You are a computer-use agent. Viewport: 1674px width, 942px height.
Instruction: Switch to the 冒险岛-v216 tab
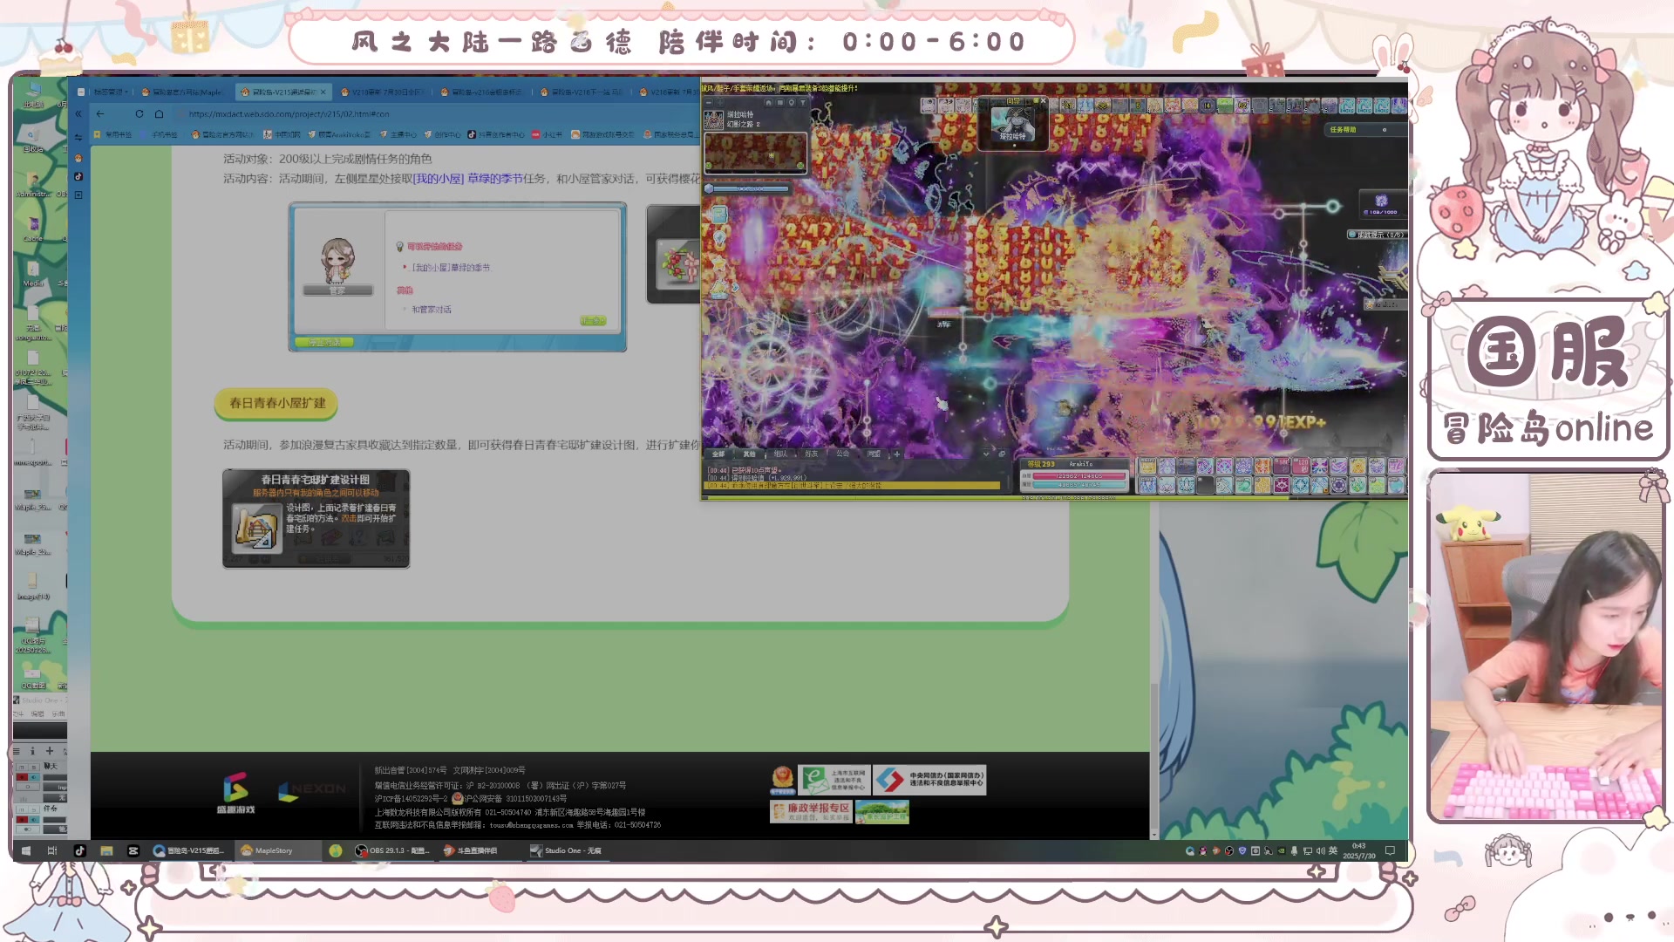click(481, 92)
